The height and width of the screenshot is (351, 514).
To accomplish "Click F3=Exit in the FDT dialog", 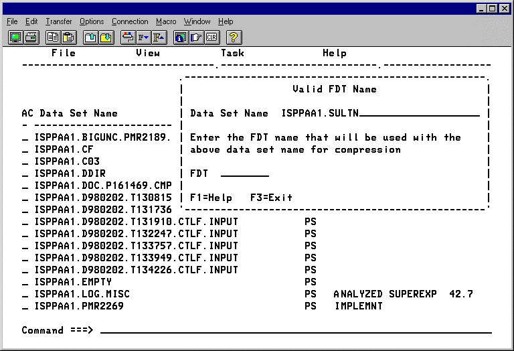I will (x=271, y=198).
